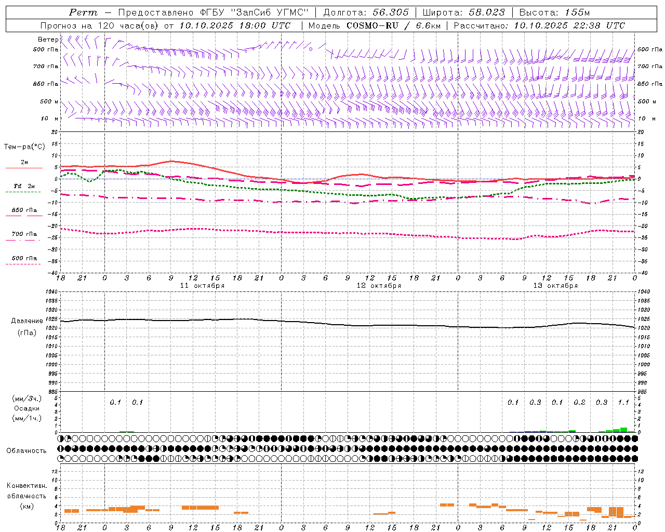Click the "Давление" pressure panel label
This screenshot has width=665, height=532.
(x=27, y=321)
